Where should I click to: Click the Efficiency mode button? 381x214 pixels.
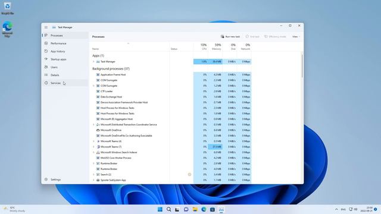[275, 37]
